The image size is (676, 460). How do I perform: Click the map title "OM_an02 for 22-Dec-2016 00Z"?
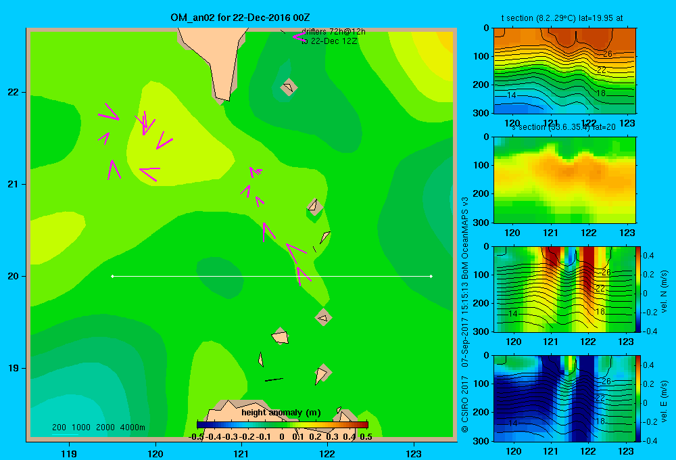(240, 18)
